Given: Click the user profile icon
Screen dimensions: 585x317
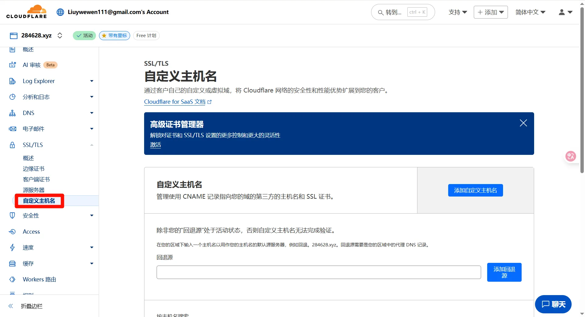Looking at the screenshot, I should pyautogui.click(x=562, y=12).
